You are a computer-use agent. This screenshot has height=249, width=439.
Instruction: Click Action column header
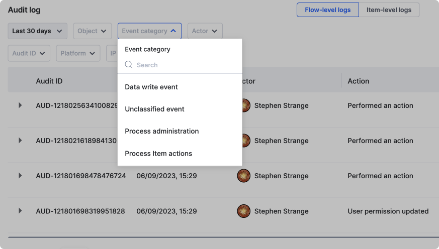(359, 81)
